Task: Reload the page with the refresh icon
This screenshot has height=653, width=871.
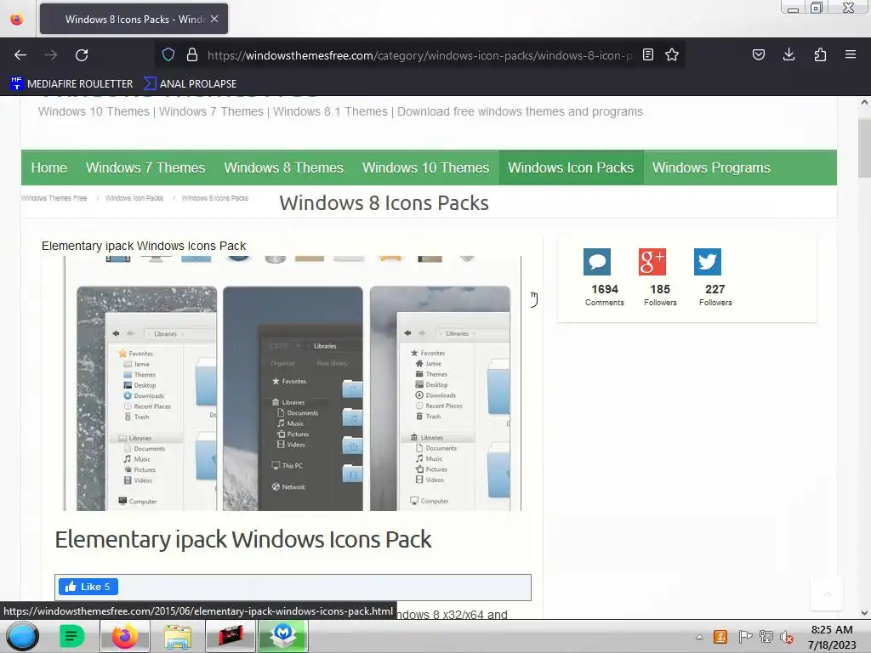Action: coord(82,55)
